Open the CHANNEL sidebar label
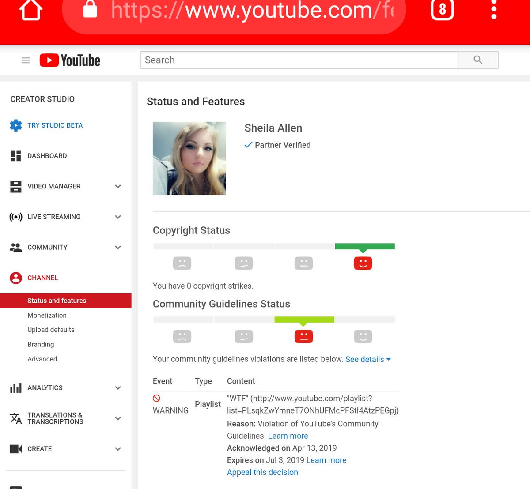The image size is (530, 489). (43, 278)
